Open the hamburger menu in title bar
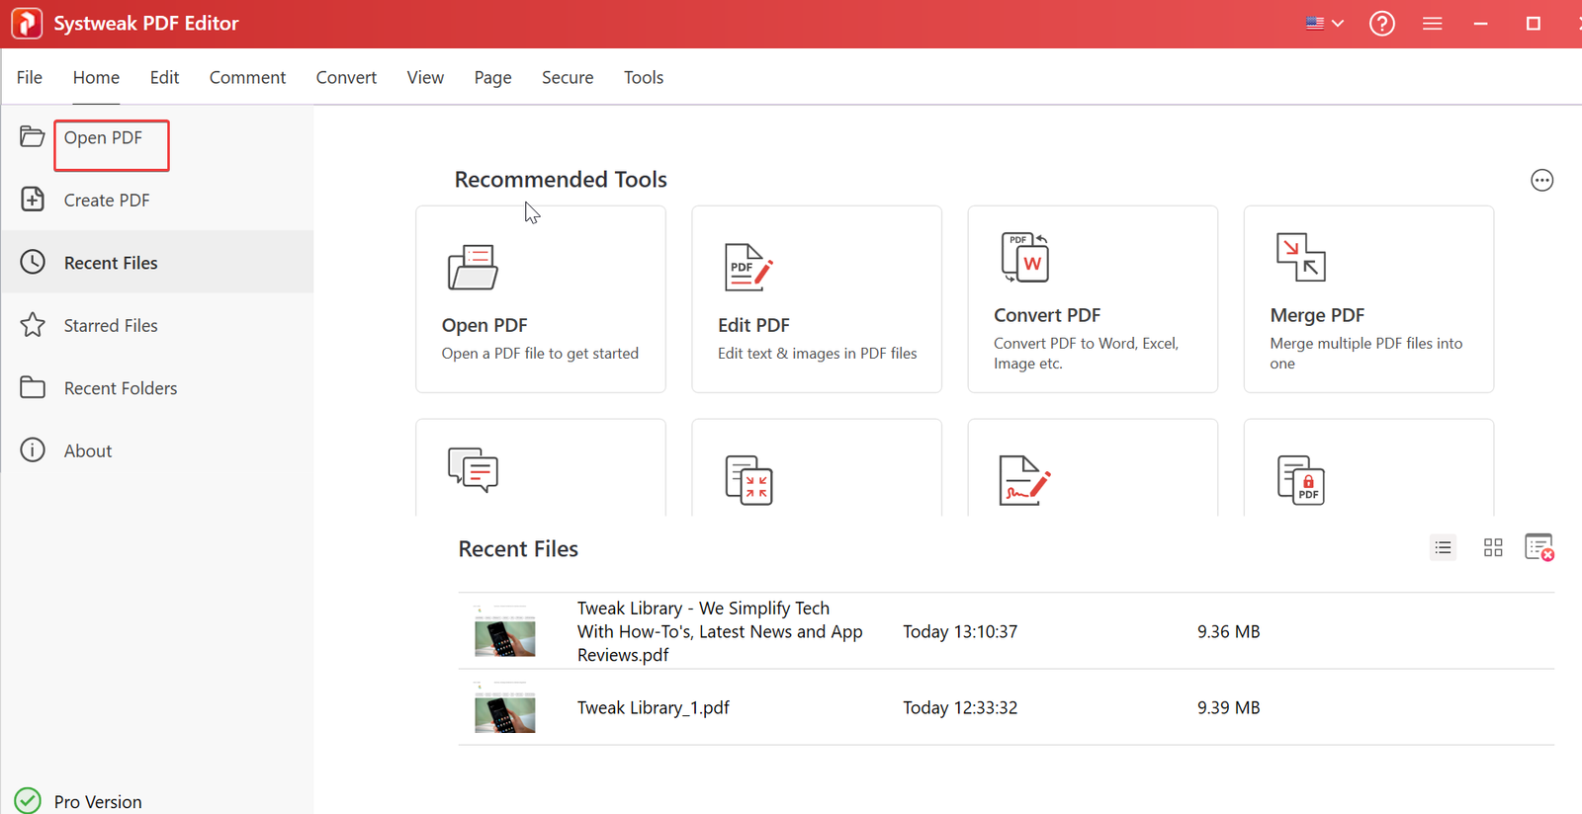 coord(1432,23)
